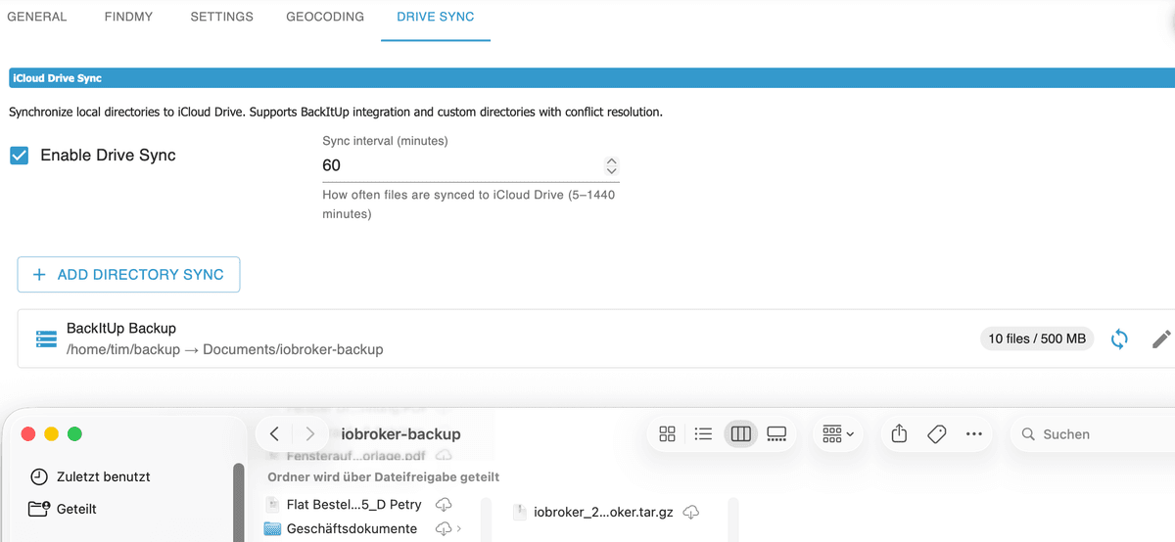Open Zuletzt benutzt in Finder sidebar
Screen dimensions: 1175x542
103,476
